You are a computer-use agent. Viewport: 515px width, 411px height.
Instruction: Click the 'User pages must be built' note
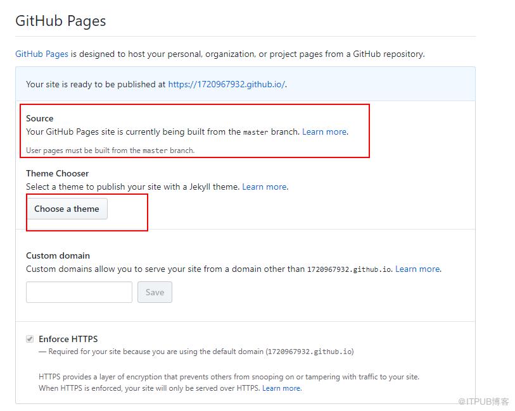pos(110,150)
